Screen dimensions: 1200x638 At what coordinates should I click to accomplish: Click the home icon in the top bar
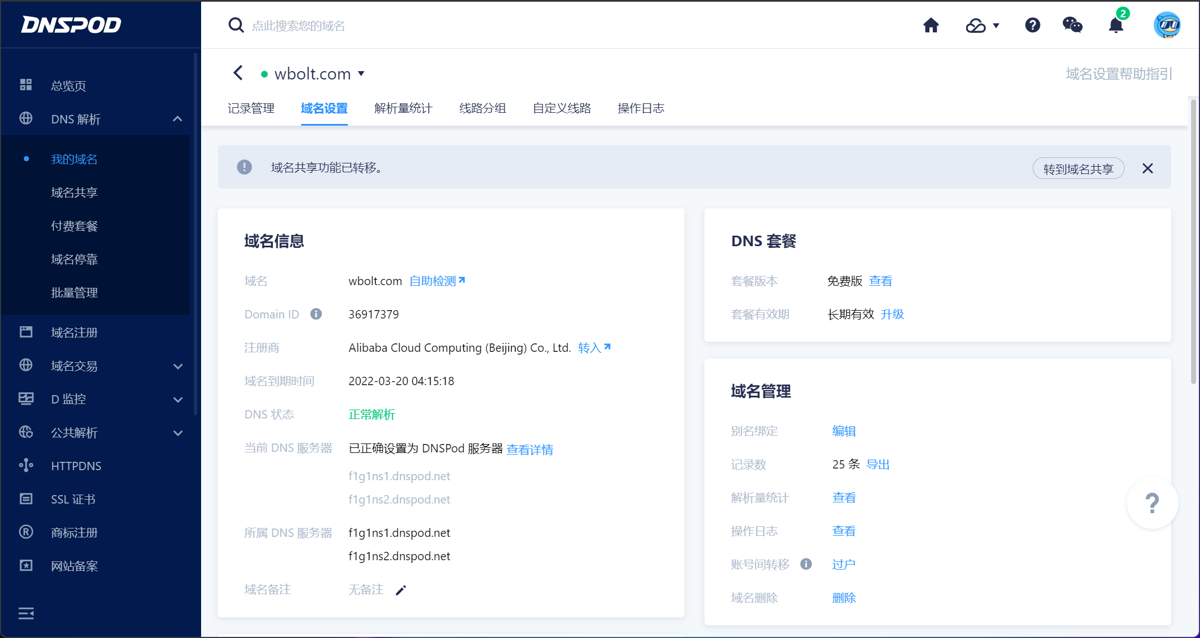click(931, 25)
